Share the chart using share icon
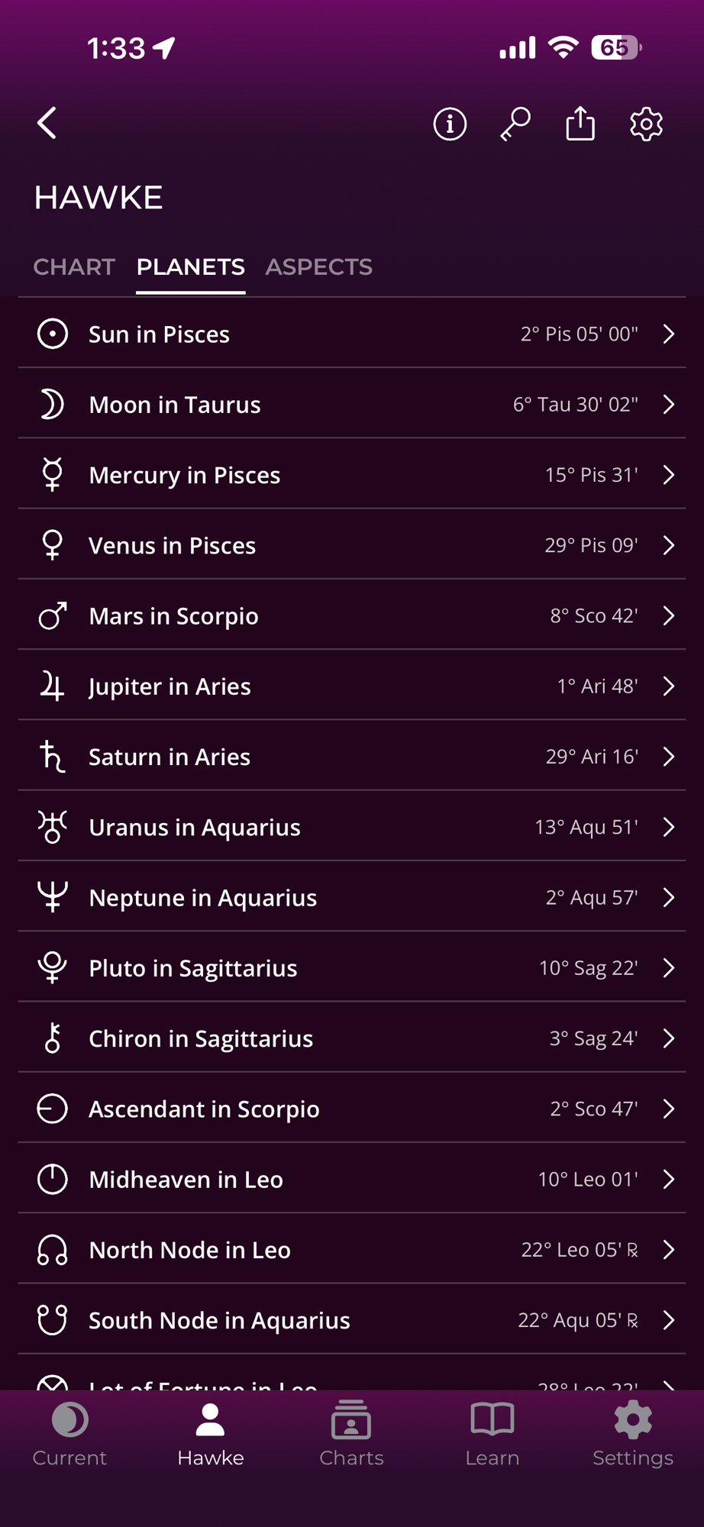The width and height of the screenshot is (704, 1527). [580, 124]
